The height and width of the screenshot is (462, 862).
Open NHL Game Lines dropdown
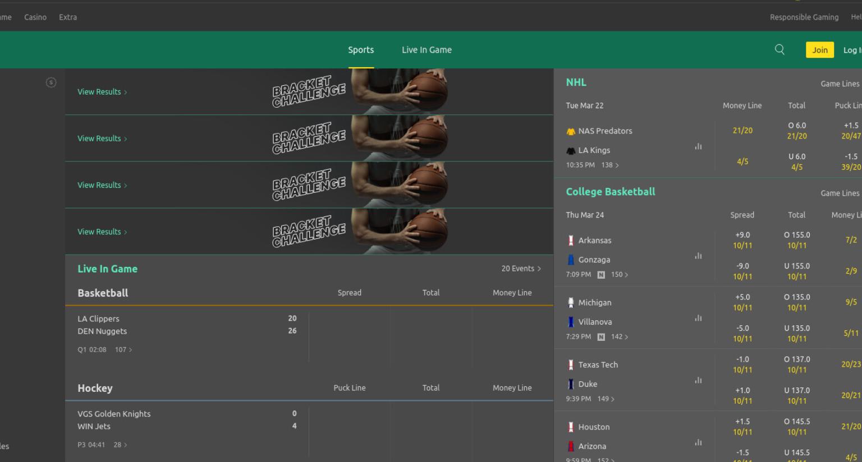pyautogui.click(x=840, y=84)
